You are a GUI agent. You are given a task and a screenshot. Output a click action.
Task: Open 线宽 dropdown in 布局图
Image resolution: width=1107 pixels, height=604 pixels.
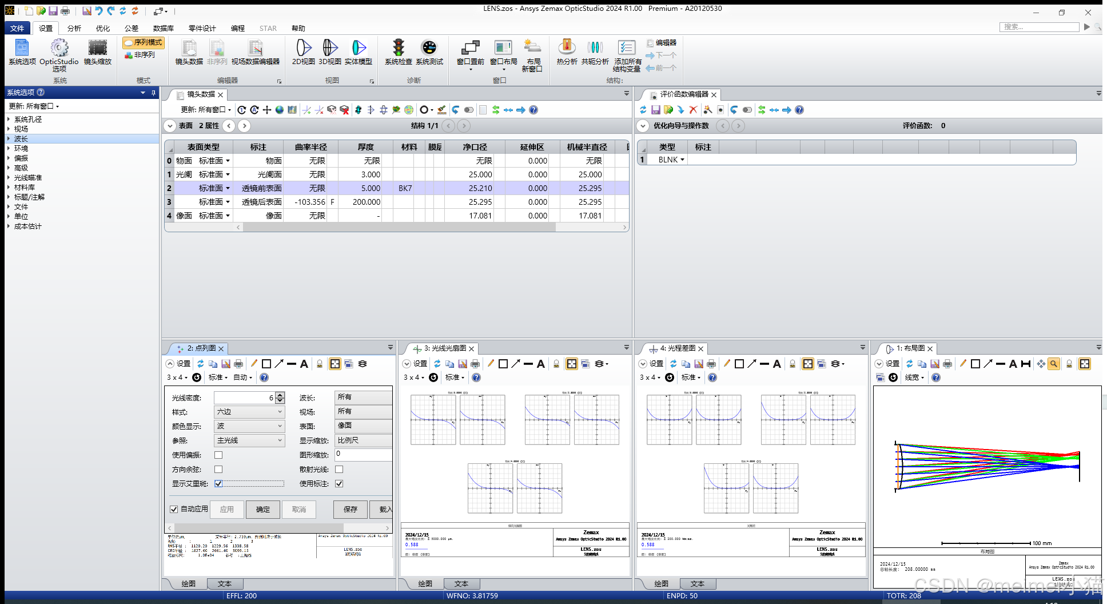914,378
